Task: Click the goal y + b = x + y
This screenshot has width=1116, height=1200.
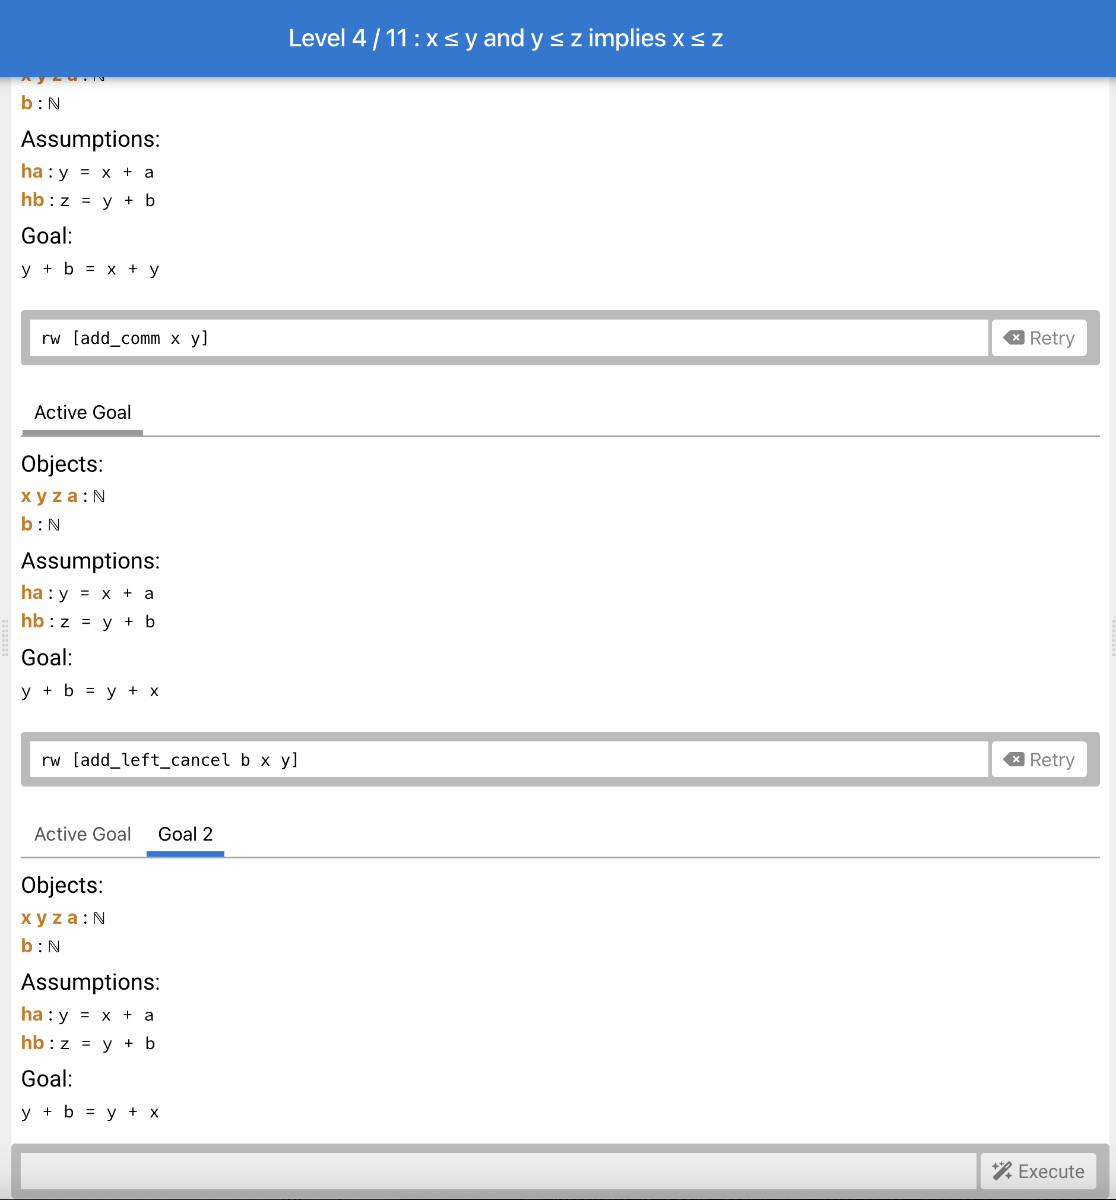Action: coord(90,269)
